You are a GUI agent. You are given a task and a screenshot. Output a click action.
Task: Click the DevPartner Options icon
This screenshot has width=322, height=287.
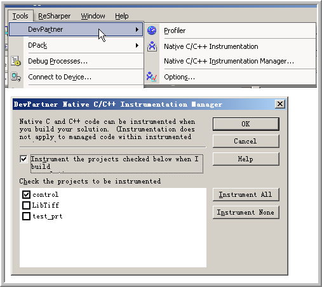click(x=152, y=77)
